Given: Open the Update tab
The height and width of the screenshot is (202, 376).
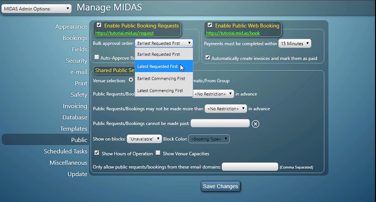Looking at the screenshot, I should [78, 174].
